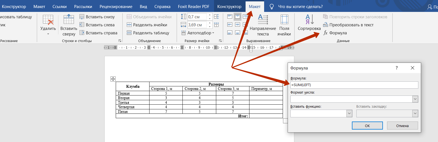Viewport: 438px width, 142px height.
Task: Open the Formula command (Формула) in ribbon
Action: (335, 33)
